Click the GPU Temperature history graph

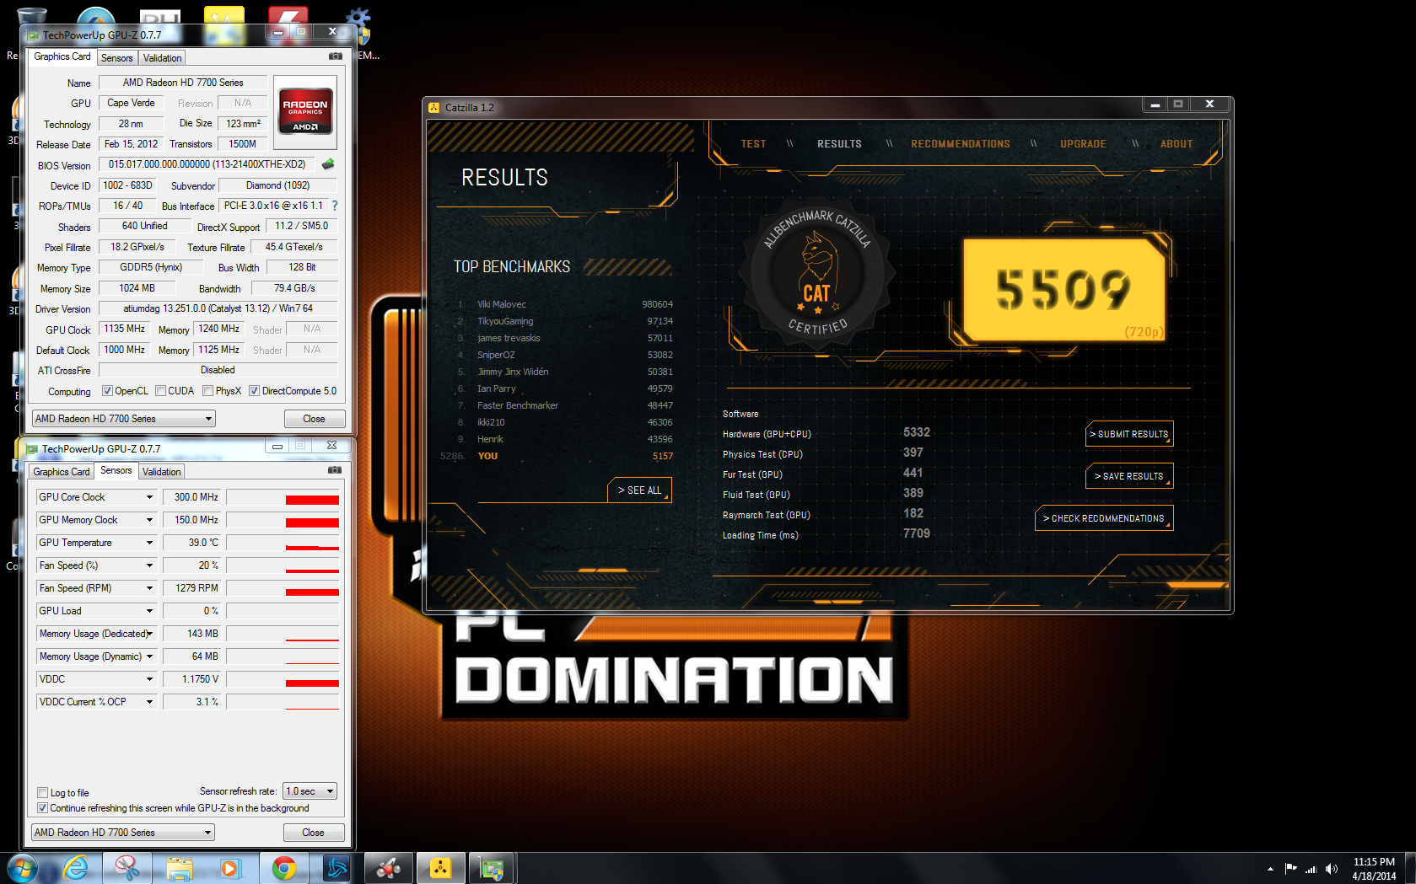tap(283, 543)
